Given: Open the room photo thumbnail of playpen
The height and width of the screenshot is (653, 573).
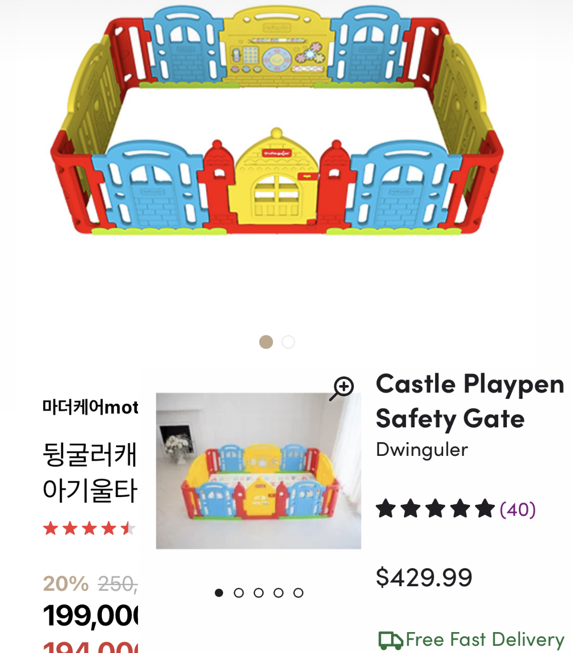Looking at the screenshot, I should [x=258, y=471].
